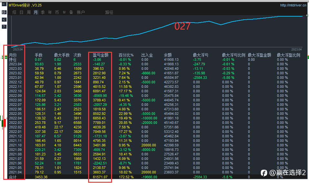Select the 综 summary tab
The image size is (309, 185).
14,12
